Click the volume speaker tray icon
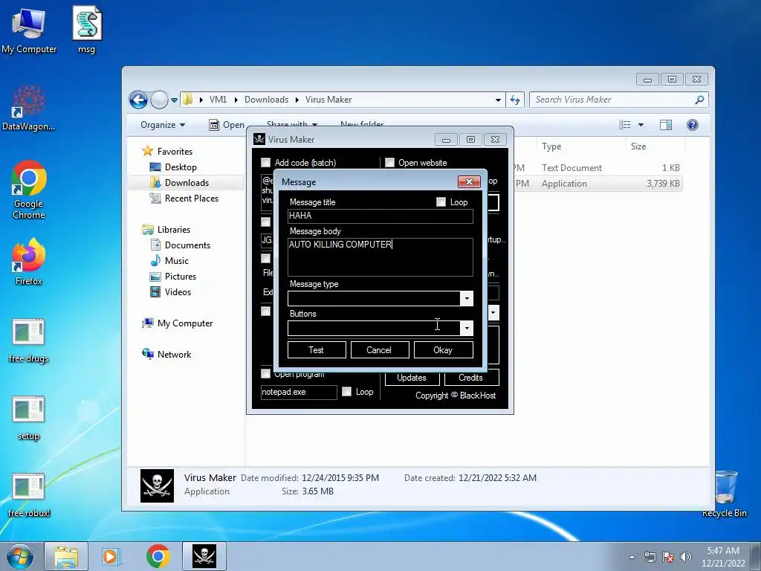761x571 pixels. coord(686,557)
